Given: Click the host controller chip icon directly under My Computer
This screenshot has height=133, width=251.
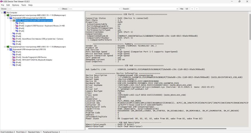Looking at the screenshot, I should 8,15.
